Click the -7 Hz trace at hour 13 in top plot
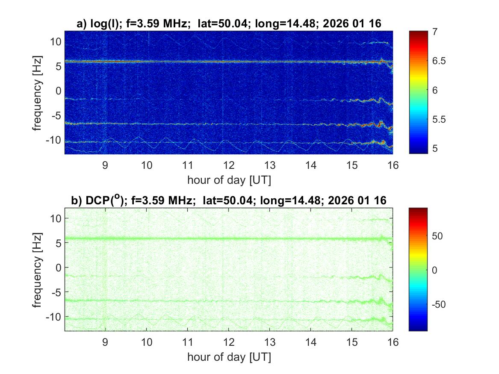499x374 pixels. click(269, 124)
